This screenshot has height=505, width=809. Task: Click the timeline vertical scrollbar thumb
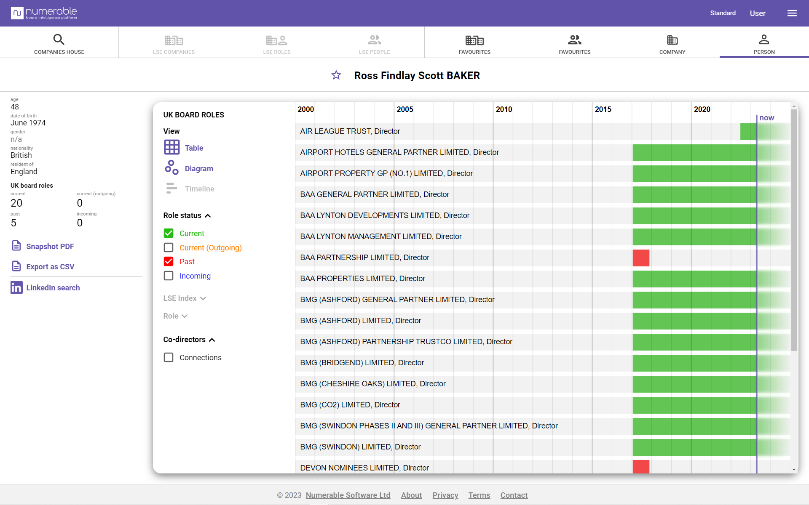click(794, 230)
